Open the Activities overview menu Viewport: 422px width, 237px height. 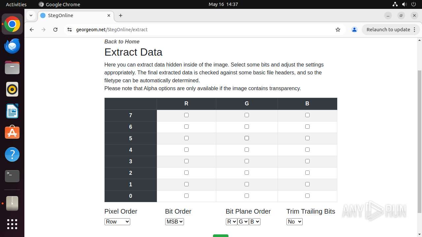[x=16, y=4]
